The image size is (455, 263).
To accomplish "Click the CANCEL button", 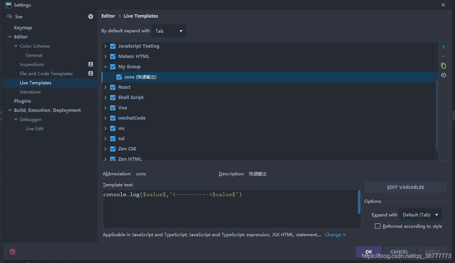I will tap(399, 252).
